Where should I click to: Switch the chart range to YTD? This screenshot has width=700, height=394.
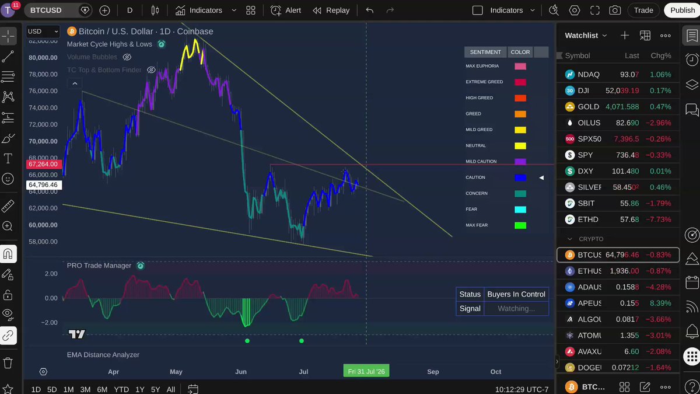click(121, 389)
